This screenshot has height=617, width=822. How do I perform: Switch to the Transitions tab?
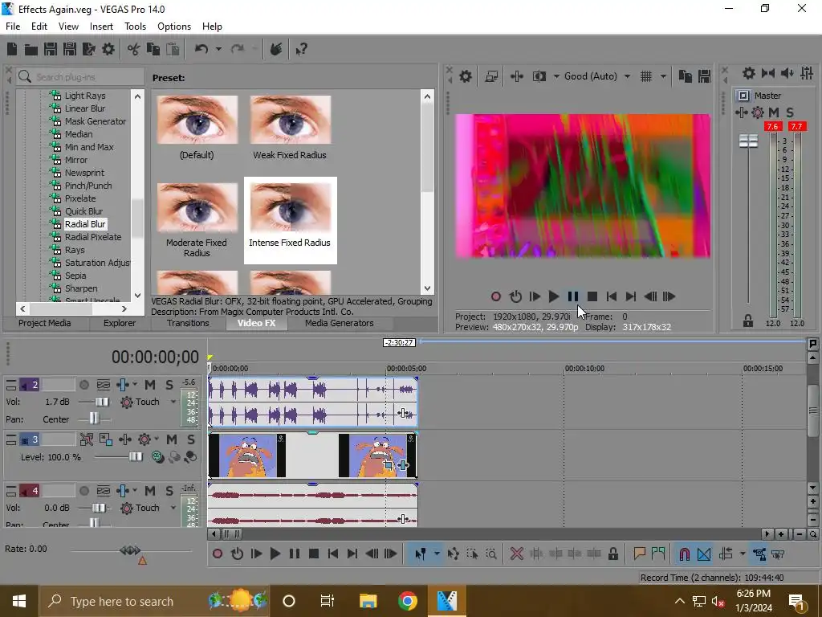(188, 323)
